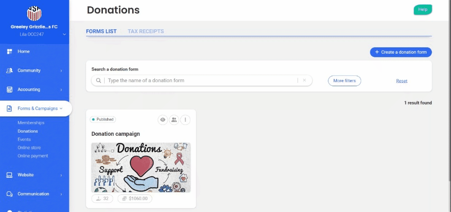Switch to the Forms List tab

[101, 32]
